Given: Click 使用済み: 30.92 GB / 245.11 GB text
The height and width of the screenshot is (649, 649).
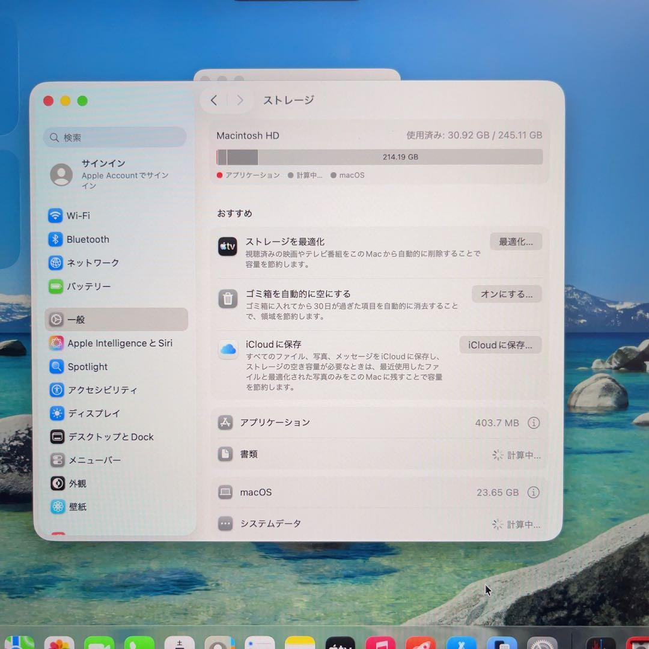Looking at the screenshot, I should [x=474, y=135].
